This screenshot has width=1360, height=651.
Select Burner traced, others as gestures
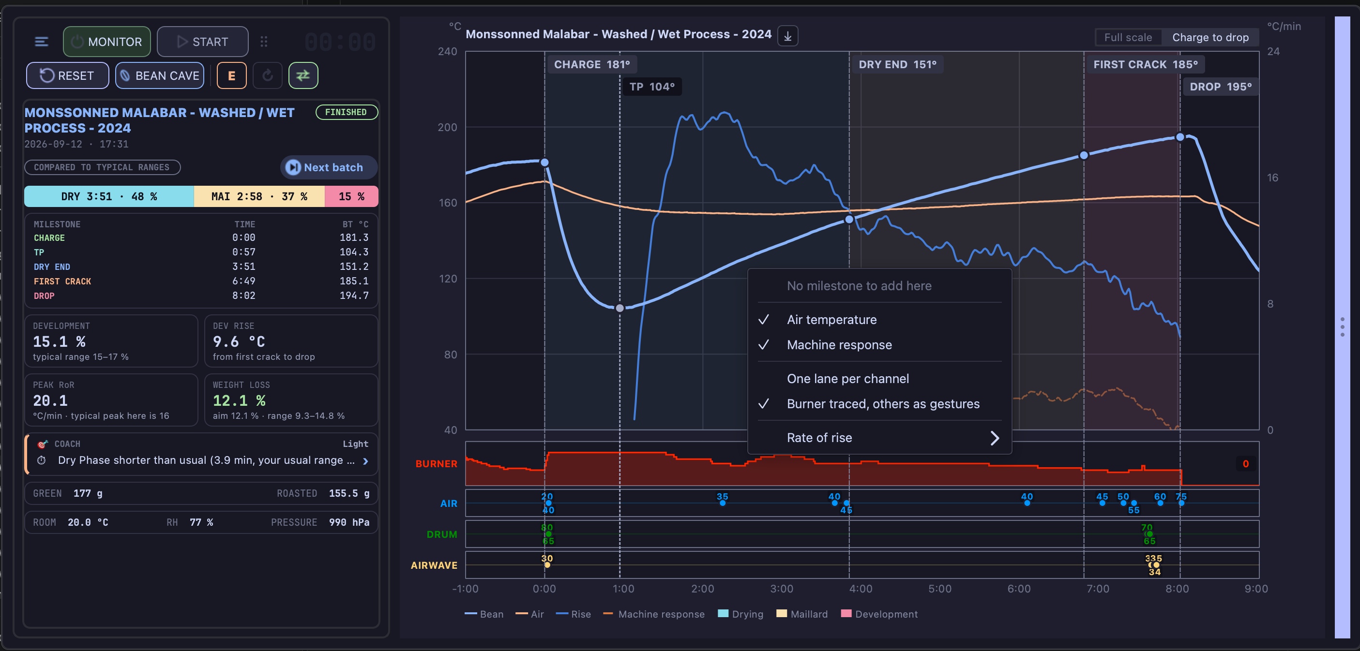(879, 404)
